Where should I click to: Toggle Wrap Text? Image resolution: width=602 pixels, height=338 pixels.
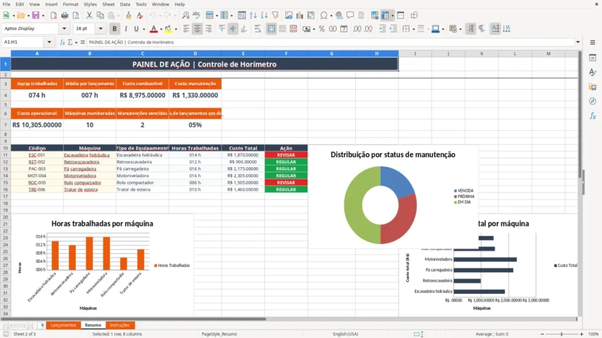[x=257, y=29]
